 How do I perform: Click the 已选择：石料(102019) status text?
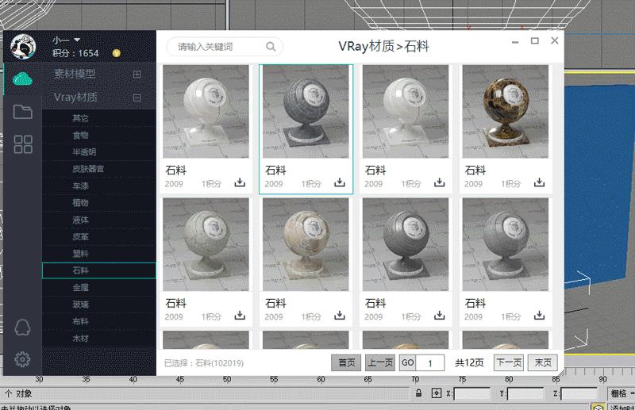coord(204,363)
